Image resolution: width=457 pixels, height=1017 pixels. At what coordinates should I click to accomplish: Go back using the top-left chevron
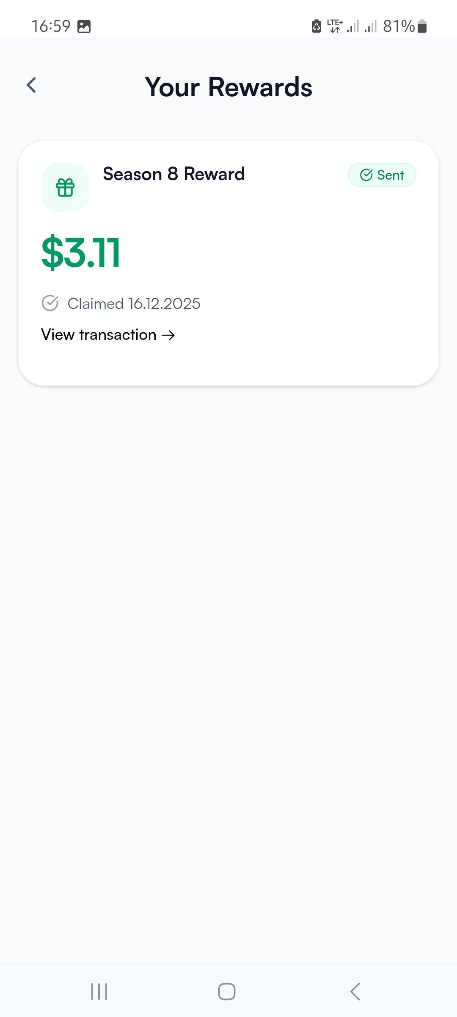pos(32,85)
